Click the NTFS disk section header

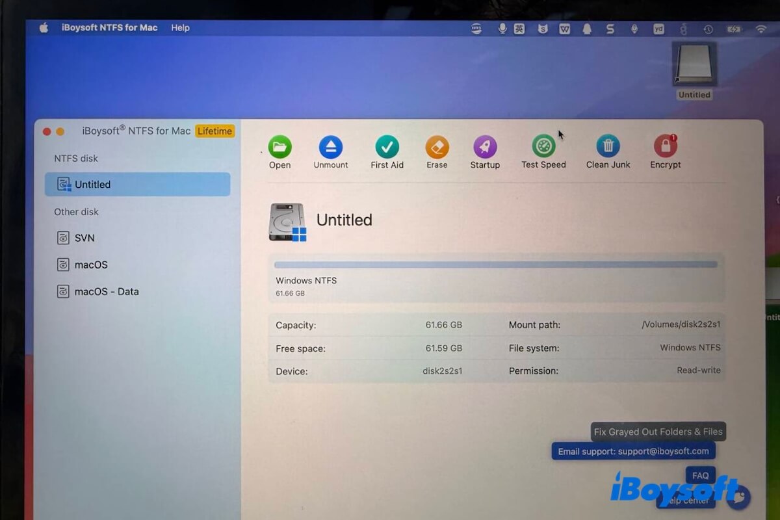point(76,158)
